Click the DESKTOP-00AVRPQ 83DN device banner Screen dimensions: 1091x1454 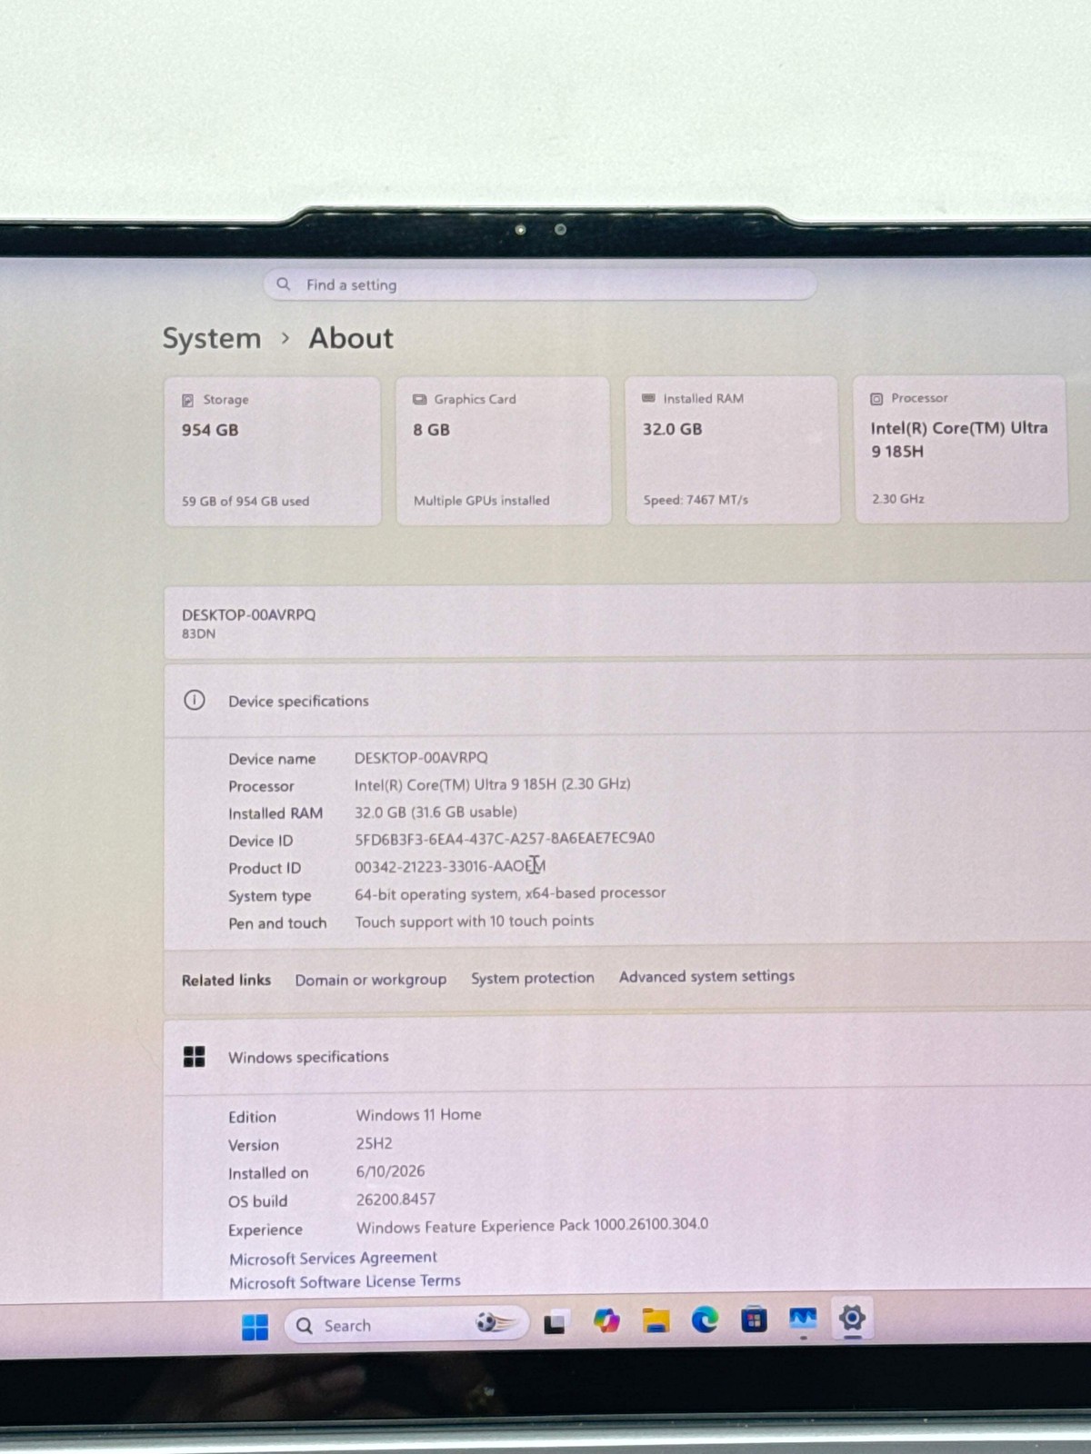pyautogui.click(x=627, y=622)
